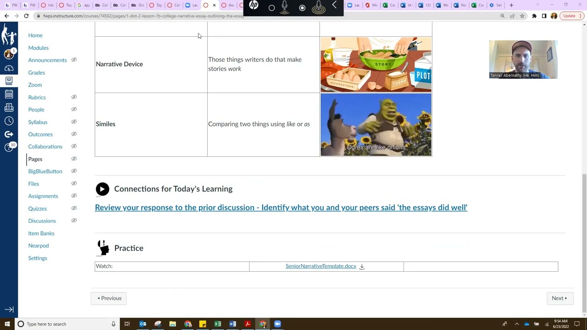This screenshot has width=587, height=330.
Task: Open Modules in course navigation
Action: point(38,48)
